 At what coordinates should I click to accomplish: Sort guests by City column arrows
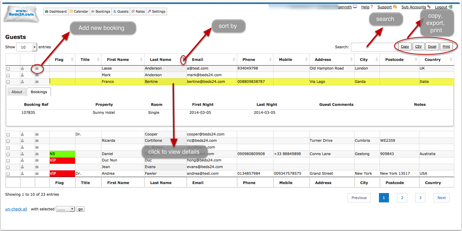pos(377,60)
